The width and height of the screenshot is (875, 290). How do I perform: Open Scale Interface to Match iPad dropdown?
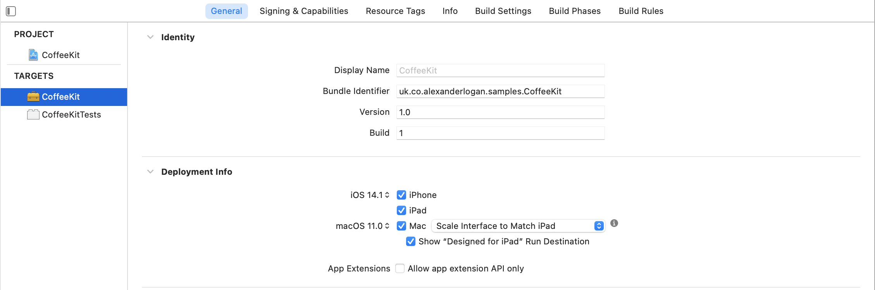[x=518, y=226]
